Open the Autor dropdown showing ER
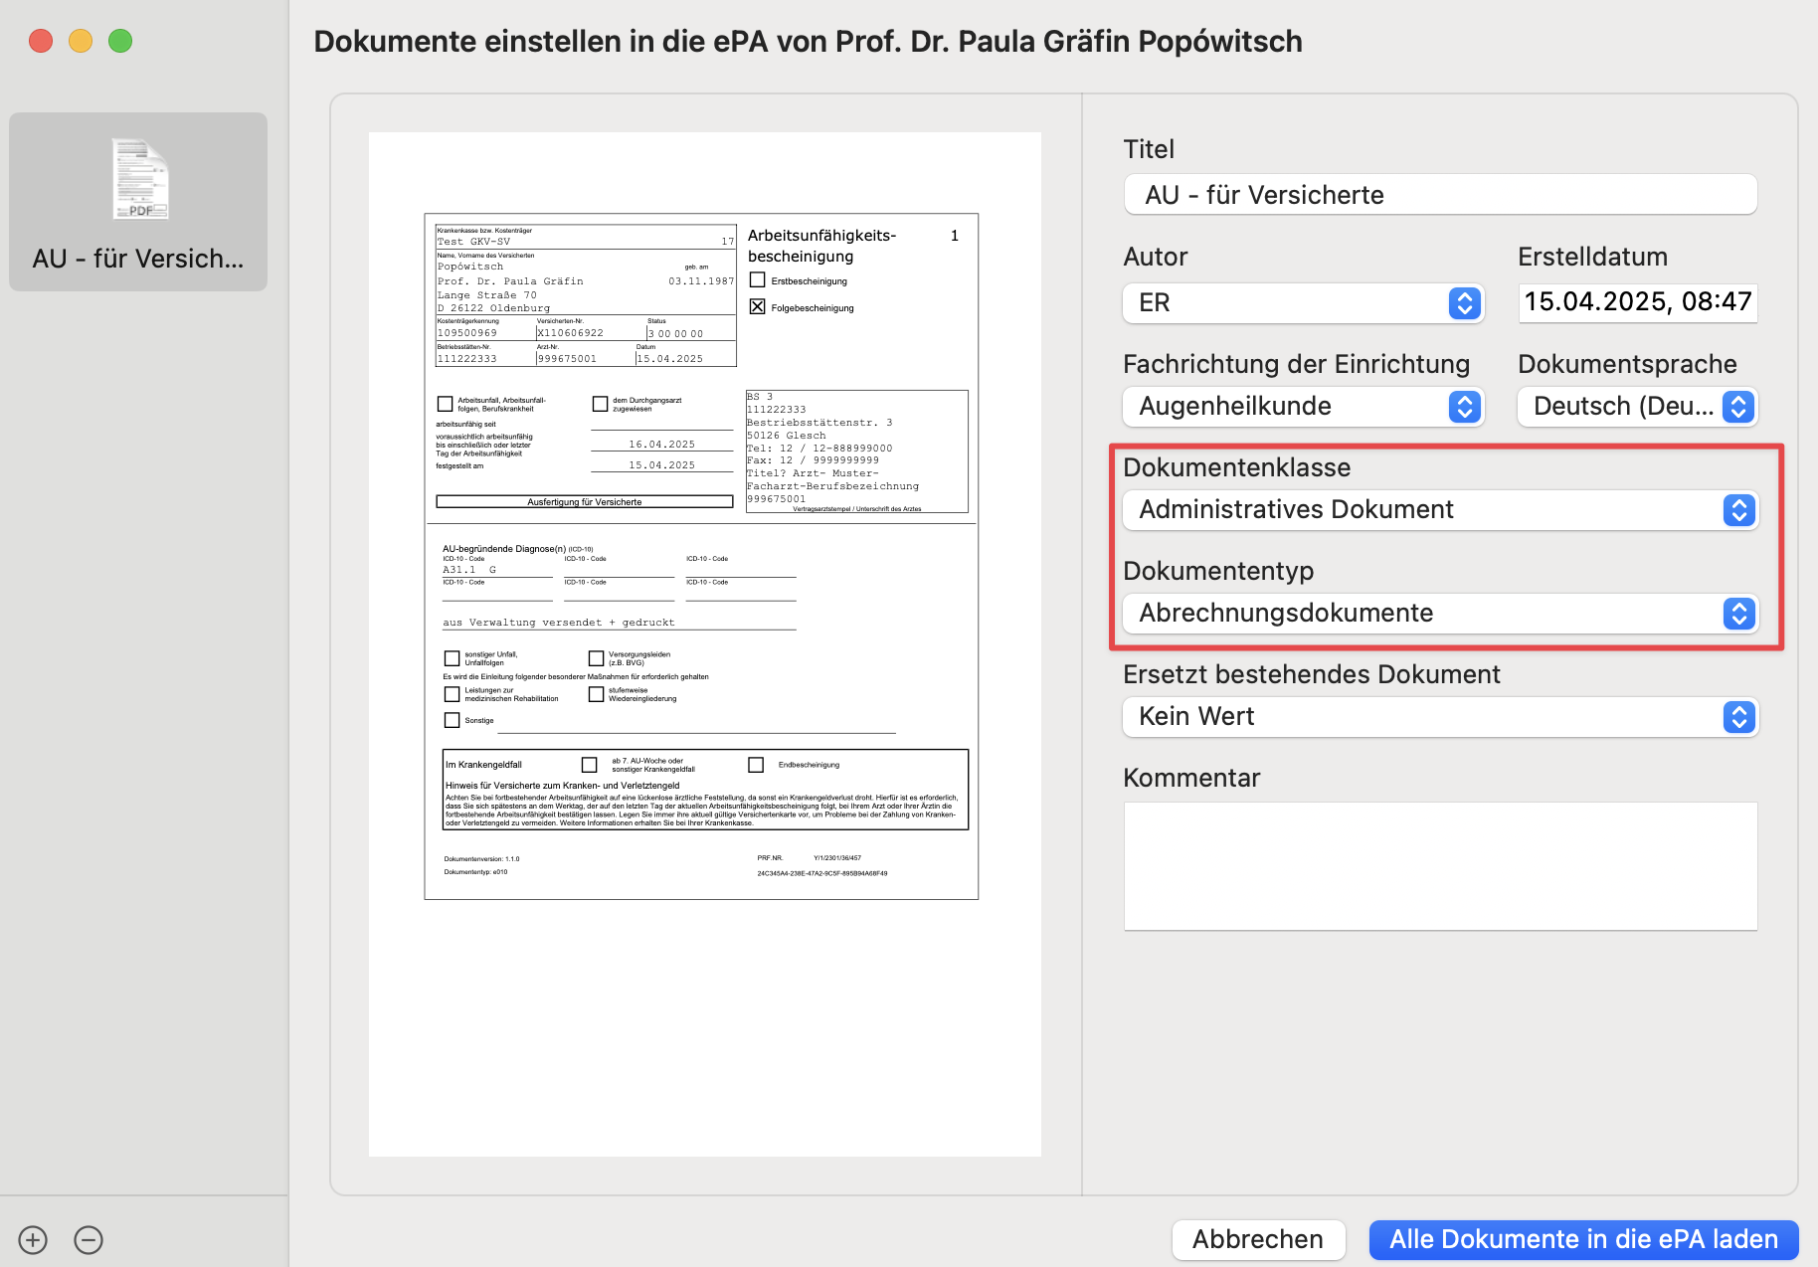The width and height of the screenshot is (1818, 1267). point(1304,303)
